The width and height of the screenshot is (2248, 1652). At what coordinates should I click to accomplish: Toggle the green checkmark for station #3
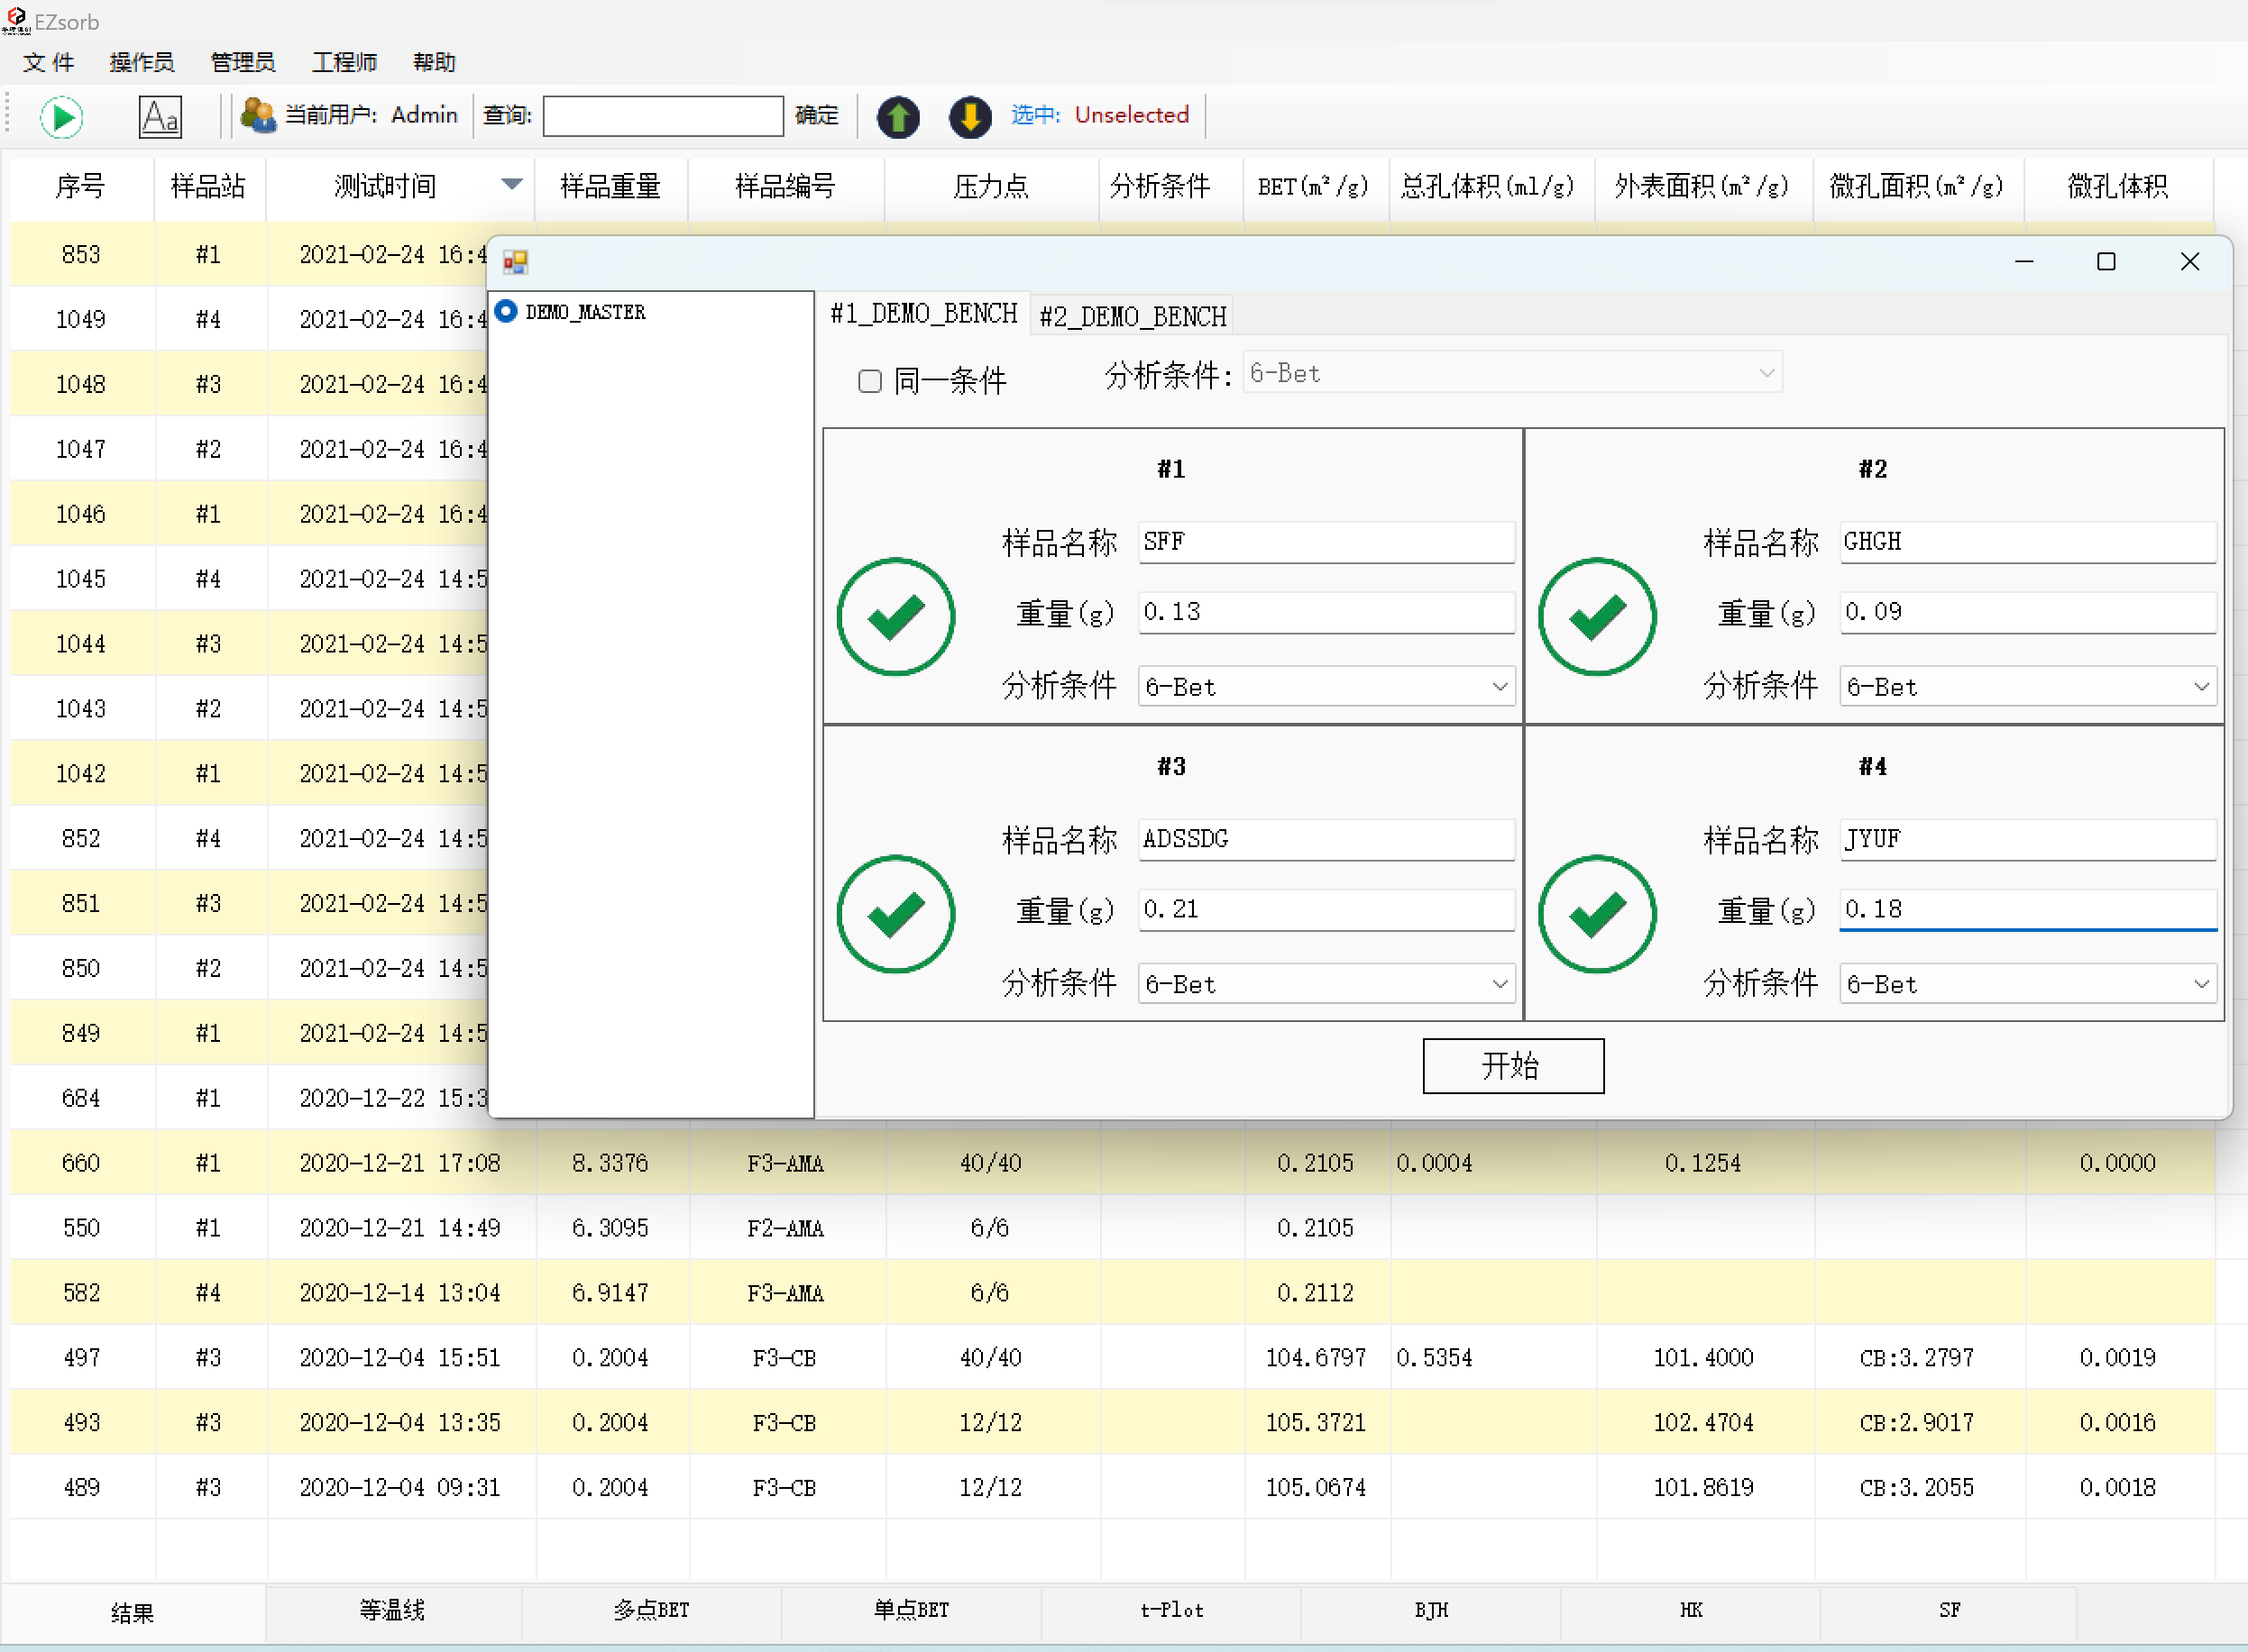(x=895, y=913)
